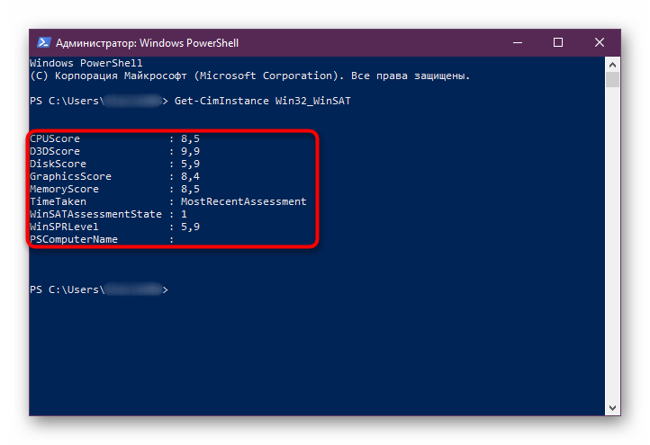Click the scrollbar down arrow
The width and height of the screenshot is (650, 445).
(x=612, y=408)
